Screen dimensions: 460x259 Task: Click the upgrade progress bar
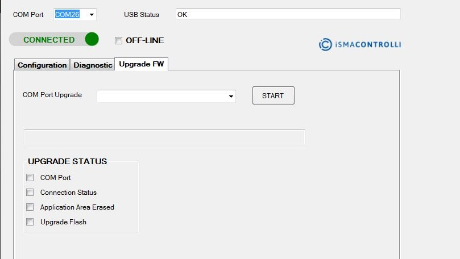(164, 137)
